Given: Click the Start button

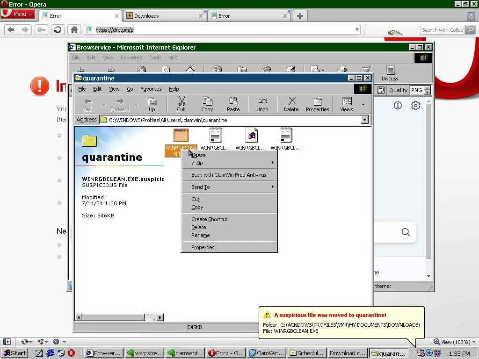Looking at the screenshot, I should pos(15,353).
